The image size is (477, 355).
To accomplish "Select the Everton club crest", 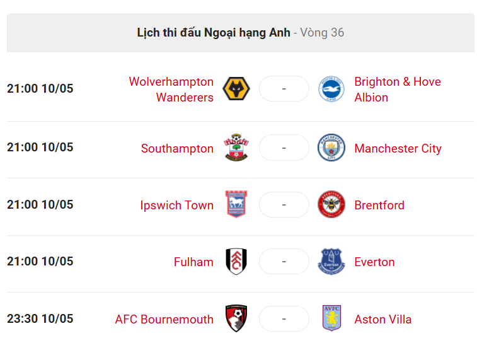I will coord(331,262).
